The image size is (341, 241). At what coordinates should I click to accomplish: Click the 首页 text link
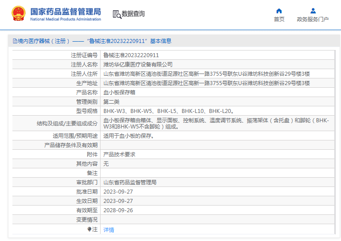click(279, 19)
